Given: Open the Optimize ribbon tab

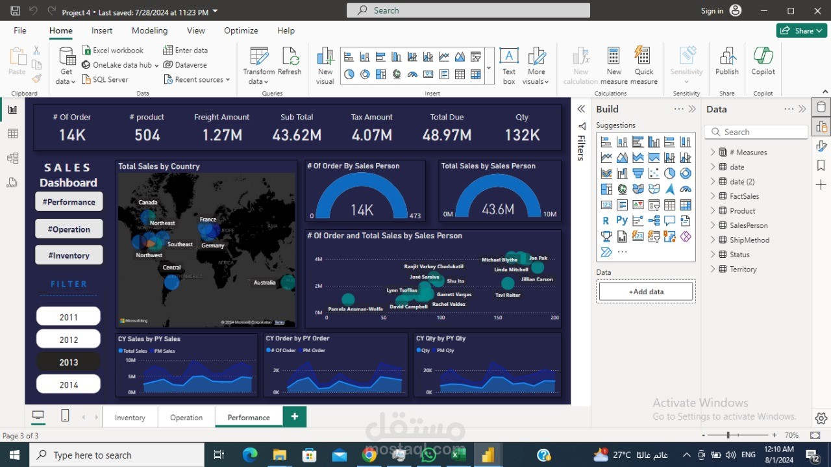Looking at the screenshot, I should pos(241,31).
